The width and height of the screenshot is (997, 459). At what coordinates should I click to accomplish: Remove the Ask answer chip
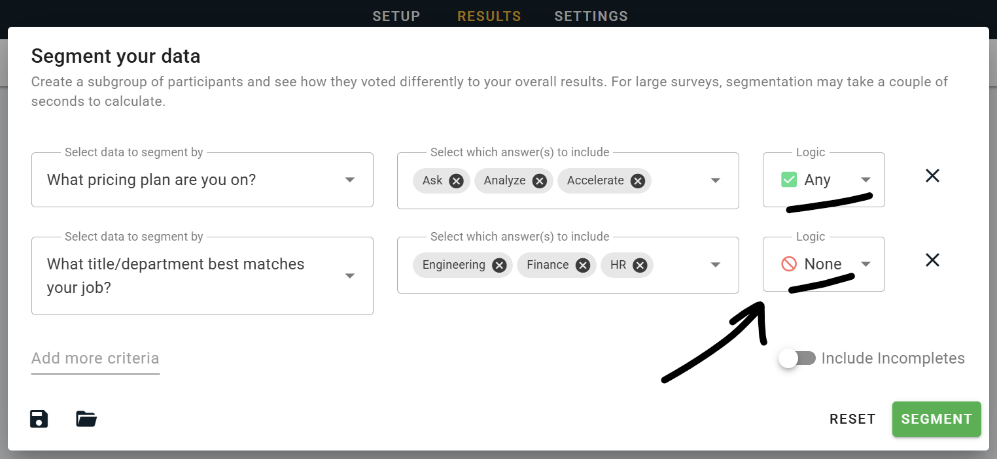click(457, 180)
